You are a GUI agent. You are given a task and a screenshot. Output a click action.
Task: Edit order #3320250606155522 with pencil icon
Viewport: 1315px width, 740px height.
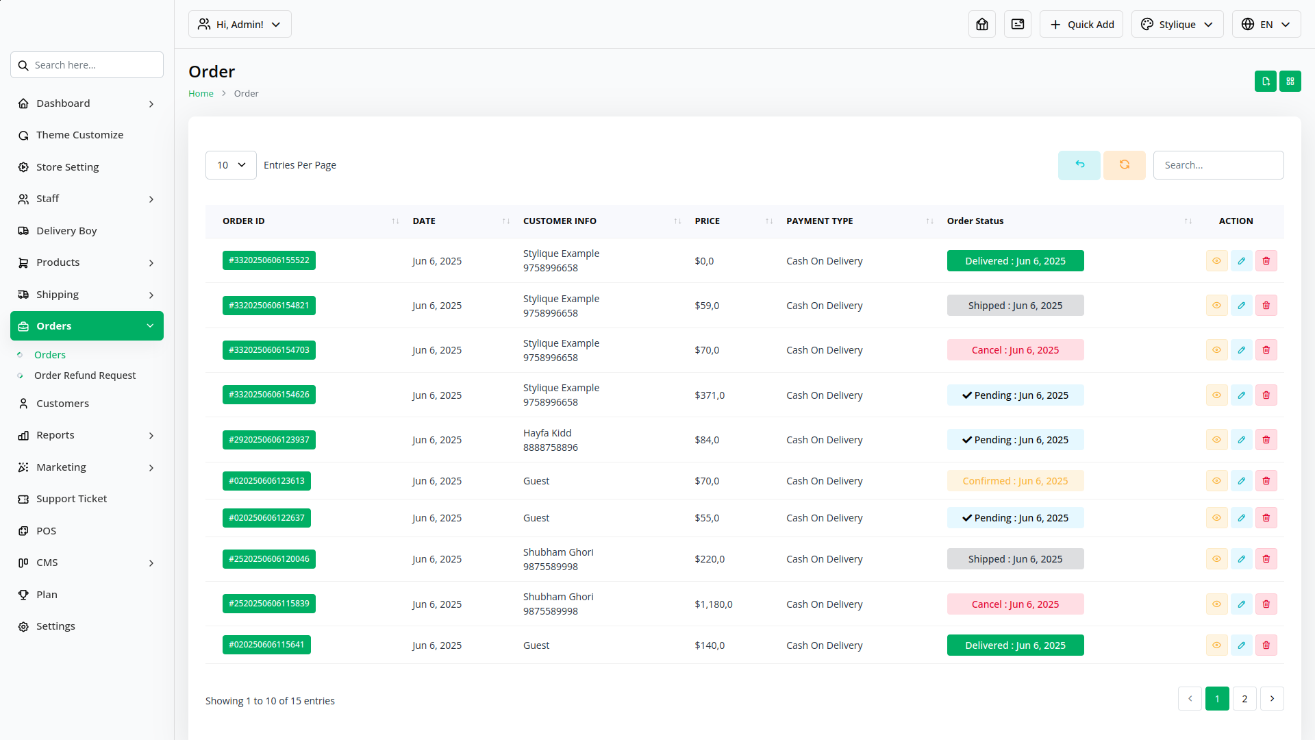(x=1241, y=261)
